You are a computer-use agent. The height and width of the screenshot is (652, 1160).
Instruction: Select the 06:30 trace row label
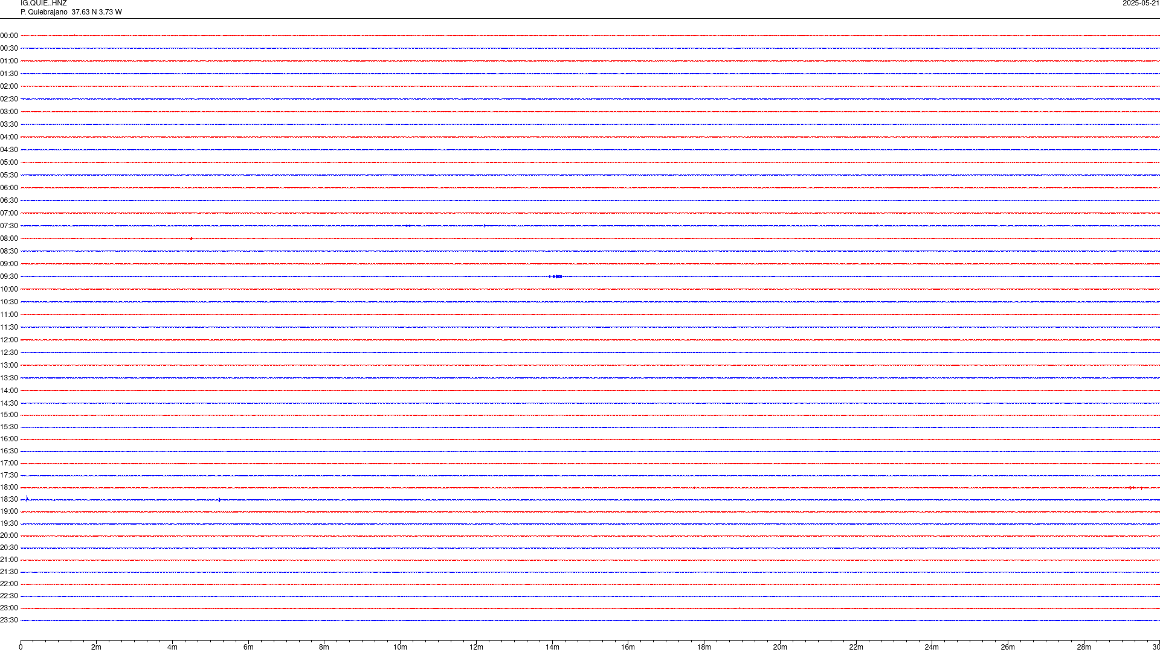coord(9,200)
